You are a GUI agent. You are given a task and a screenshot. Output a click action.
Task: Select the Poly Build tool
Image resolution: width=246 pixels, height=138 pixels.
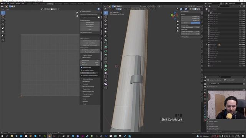point(106,66)
